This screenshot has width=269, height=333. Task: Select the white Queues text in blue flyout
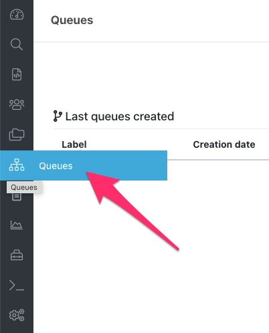(56, 166)
